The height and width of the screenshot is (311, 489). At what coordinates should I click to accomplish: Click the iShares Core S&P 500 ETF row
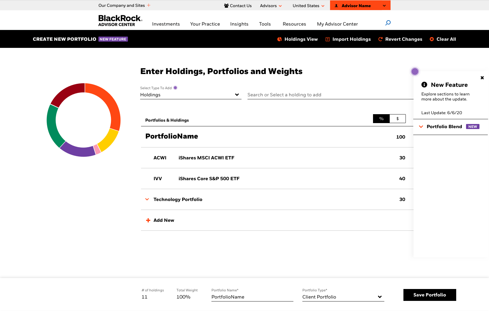coord(277,179)
